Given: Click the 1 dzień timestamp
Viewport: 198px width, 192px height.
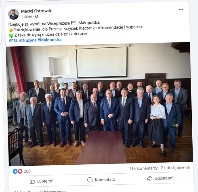Looking at the screenshot, I should click(x=27, y=16).
